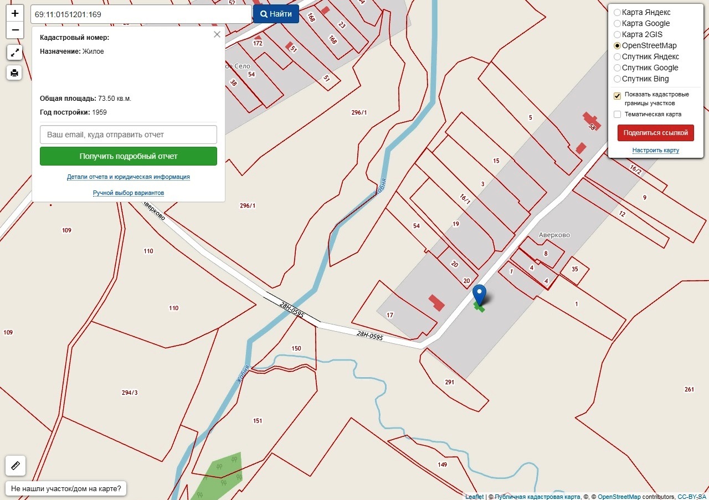Image resolution: width=709 pixels, height=500 pixels.
Task: Click the red building on parcel 17
Action: [436, 302]
